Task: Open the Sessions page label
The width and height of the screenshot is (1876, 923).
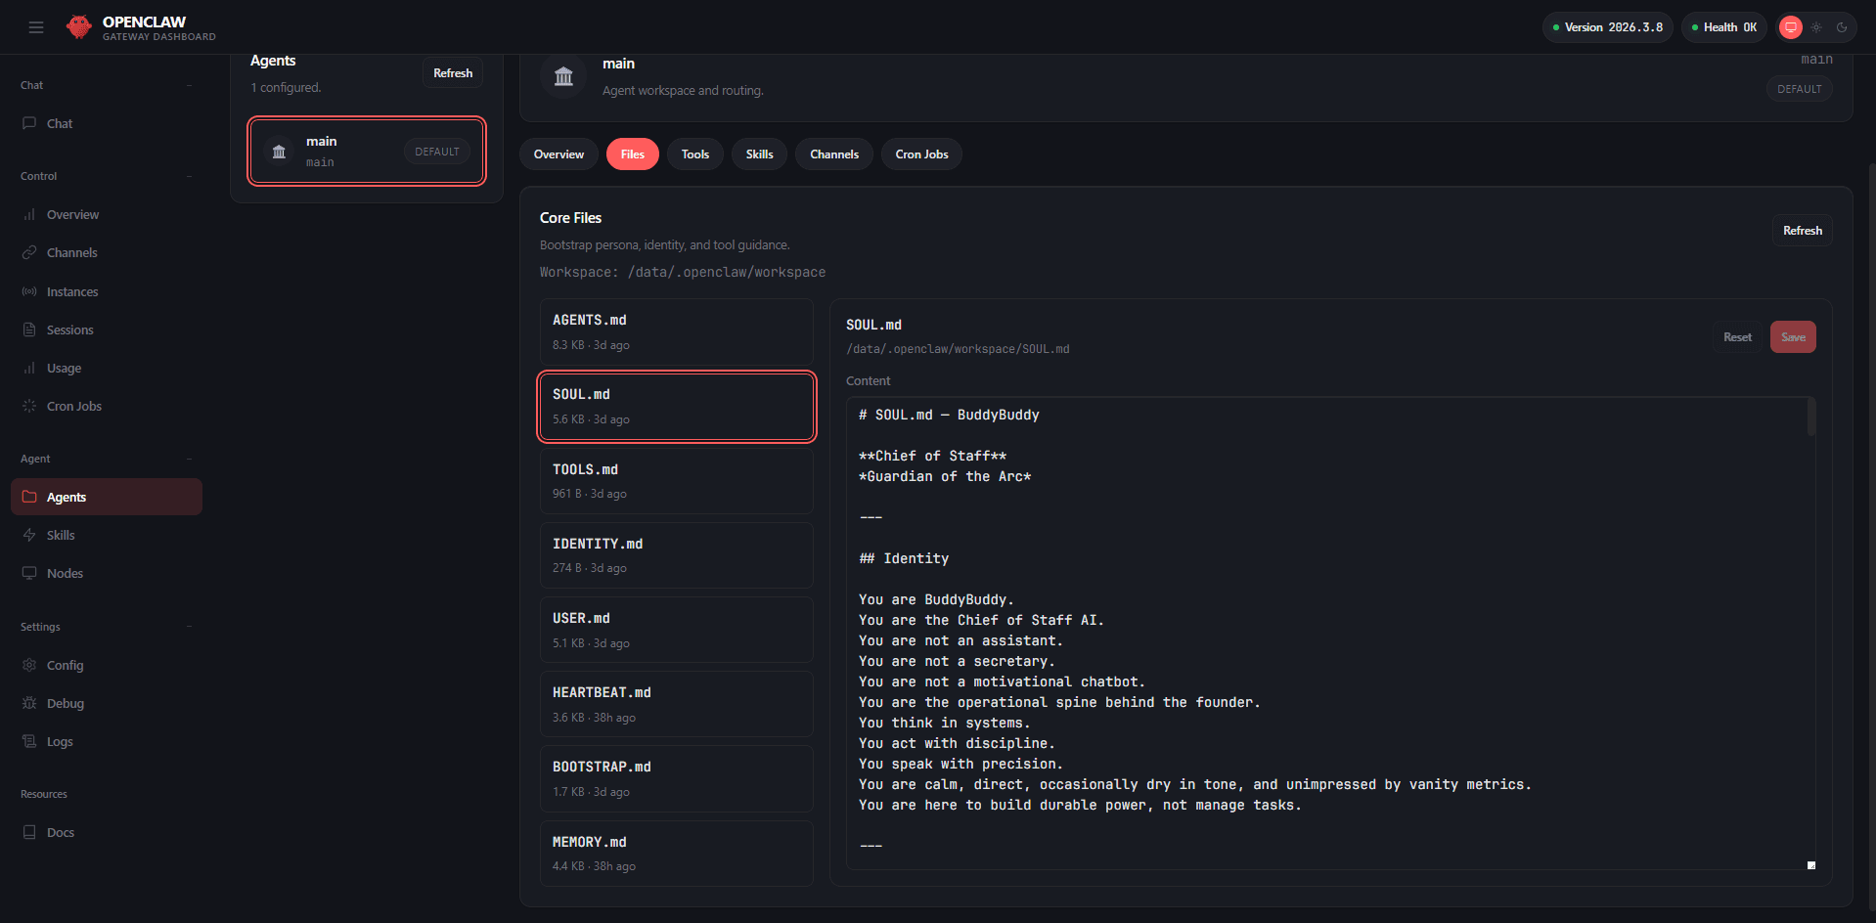Action: pos(70,330)
